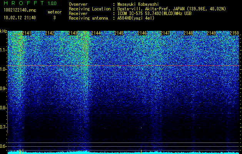
Task: Click the 0.9 frequency axis label
Action: click(3, 89)
